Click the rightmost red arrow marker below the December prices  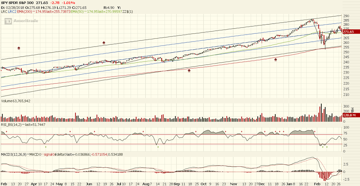coord(276,59)
